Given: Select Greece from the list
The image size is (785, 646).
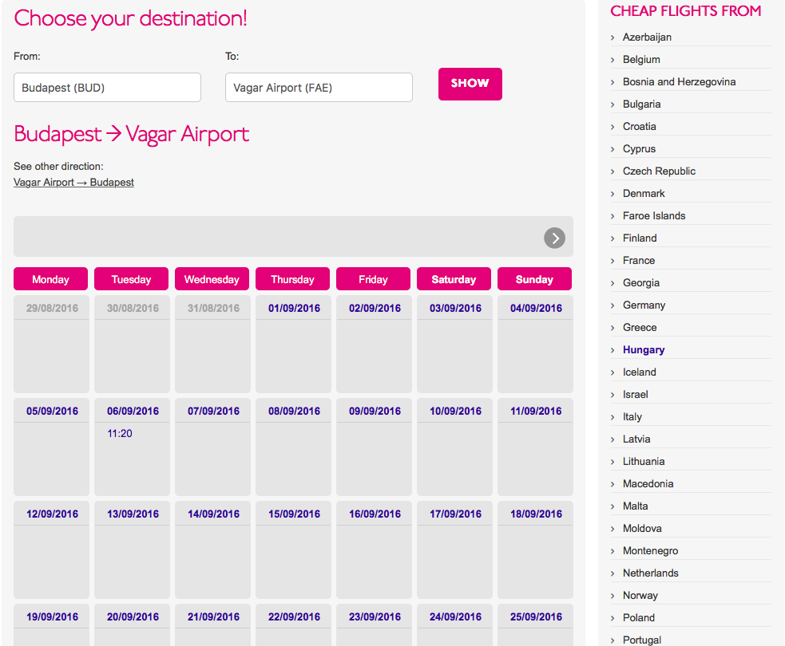Looking at the screenshot, I should (x=640, y=328).
